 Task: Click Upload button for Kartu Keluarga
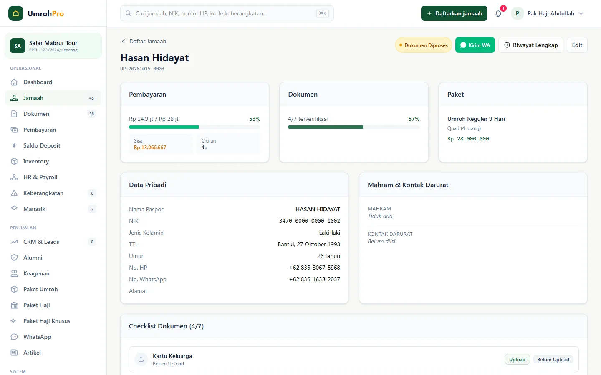pyautogui.click(x=517, y=360)
